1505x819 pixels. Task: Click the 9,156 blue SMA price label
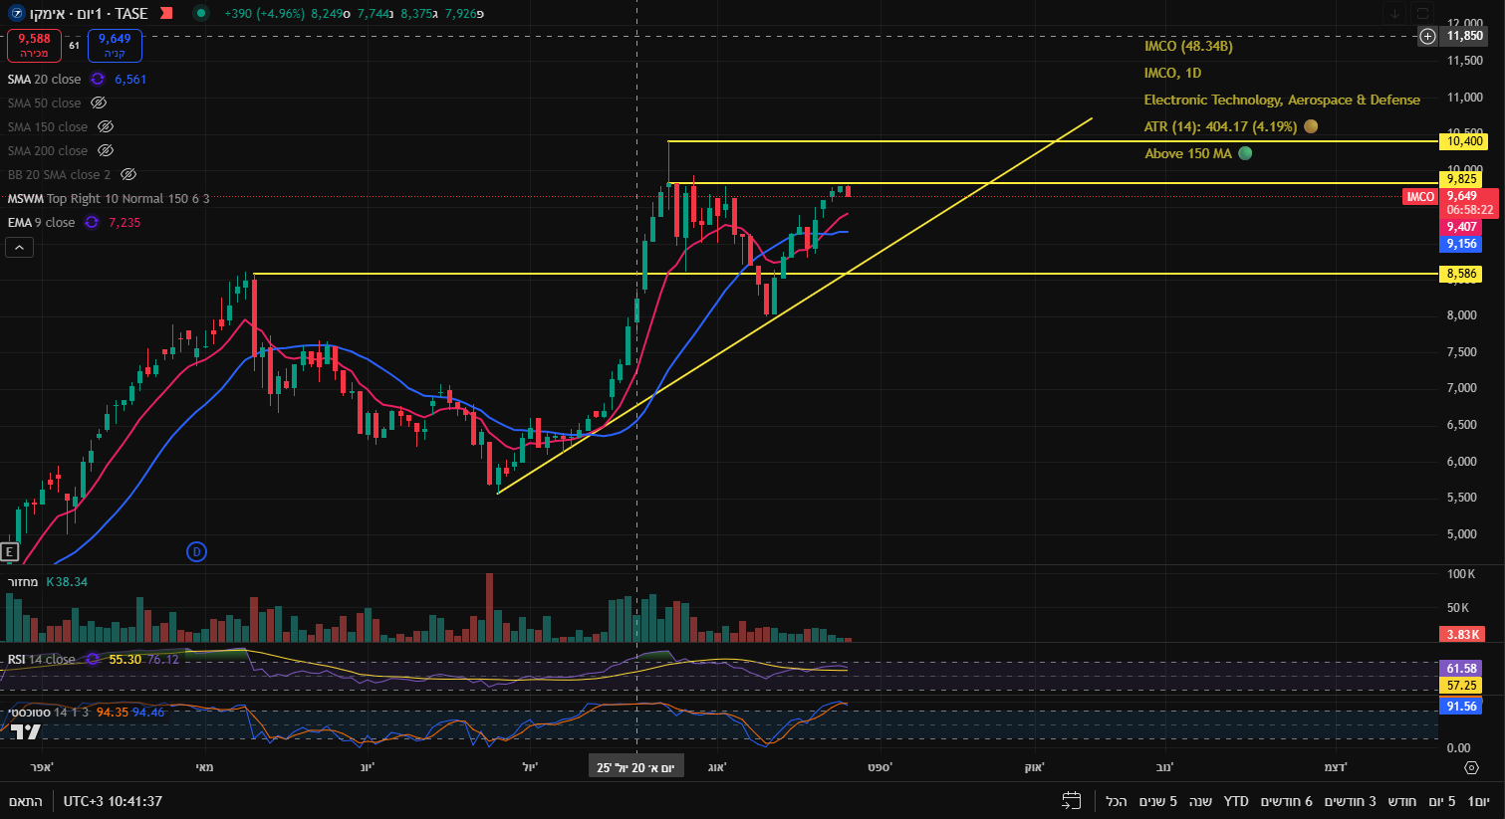pyautogui.click(x=1461, y=244)
